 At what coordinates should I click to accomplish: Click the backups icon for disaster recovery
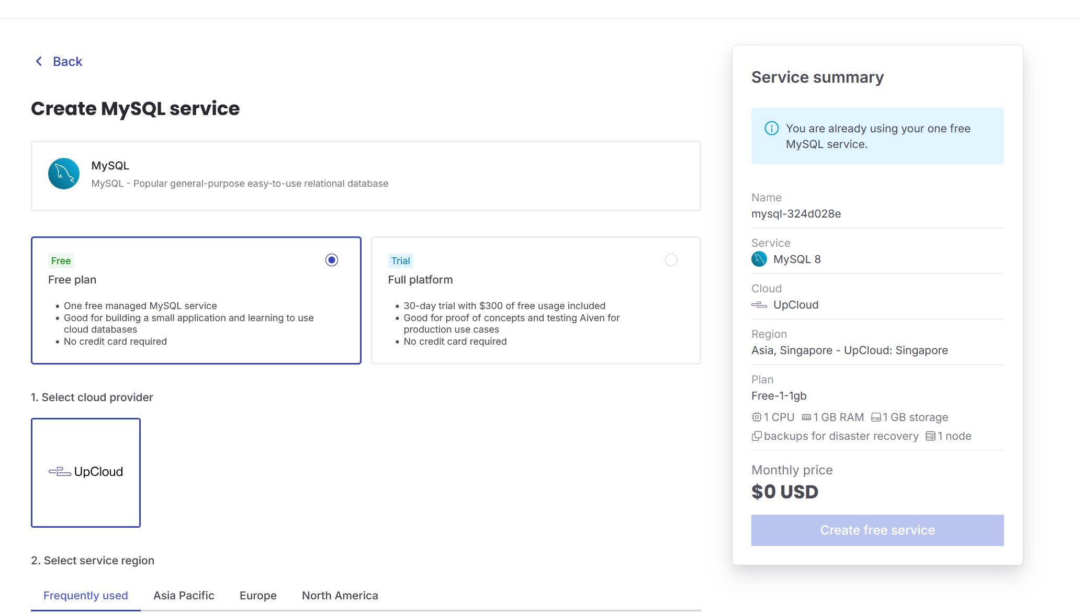757,436
